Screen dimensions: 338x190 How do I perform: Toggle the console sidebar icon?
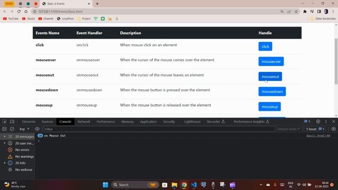pos(4,129)
